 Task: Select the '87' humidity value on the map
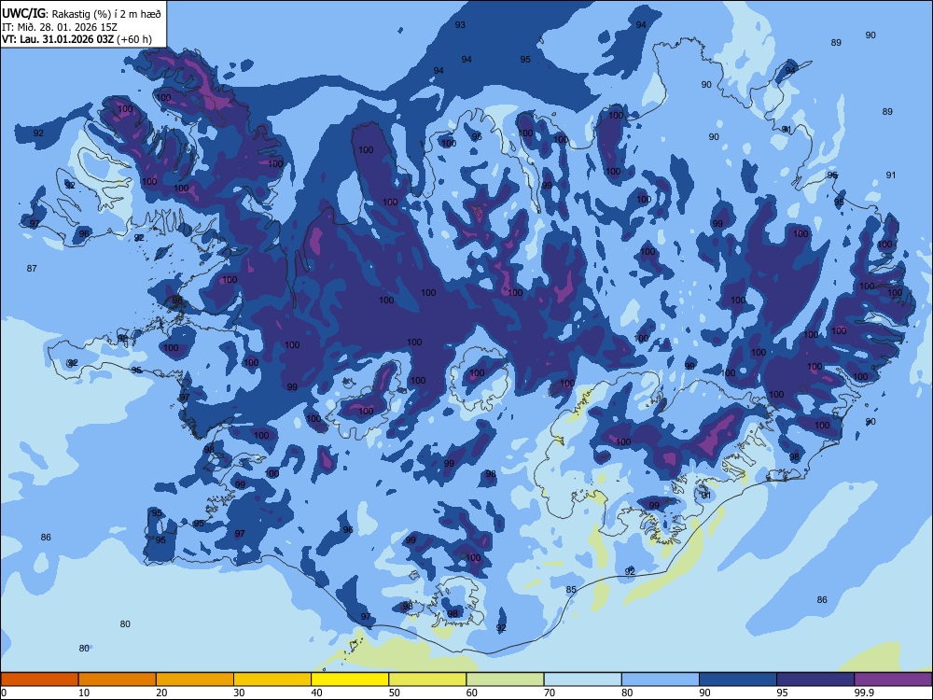tap(32, 269)
